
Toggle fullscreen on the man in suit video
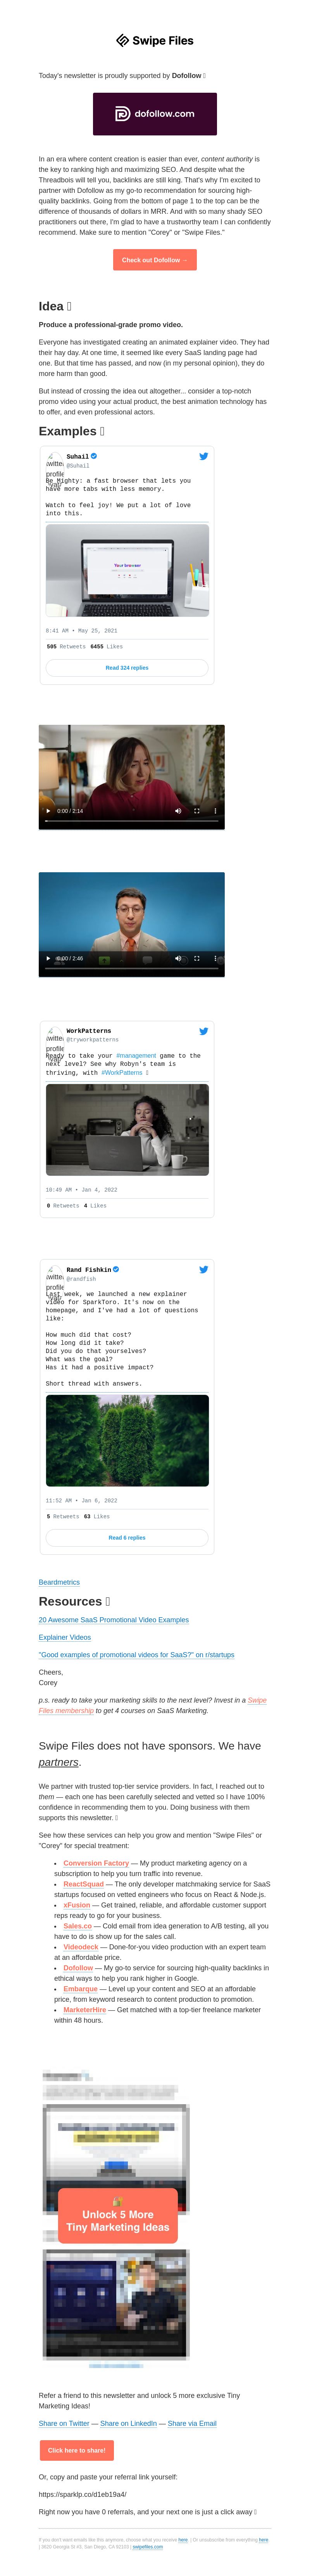(x=196, y=958)
